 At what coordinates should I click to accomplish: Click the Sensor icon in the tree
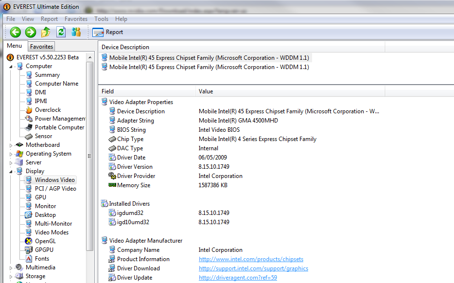[x=29, y=136]
